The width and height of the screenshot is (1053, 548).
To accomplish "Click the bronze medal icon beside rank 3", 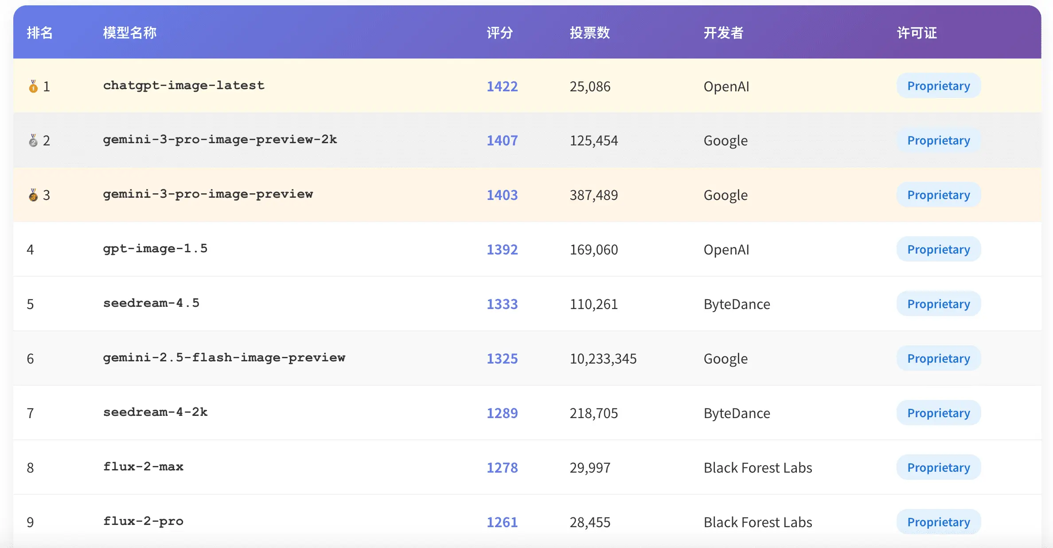I will click(33, 195).
